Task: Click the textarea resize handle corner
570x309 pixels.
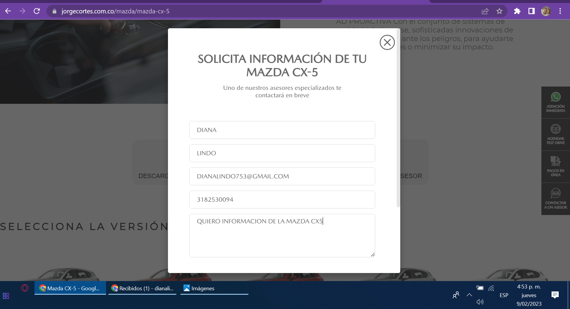Action: coord(373,255)
